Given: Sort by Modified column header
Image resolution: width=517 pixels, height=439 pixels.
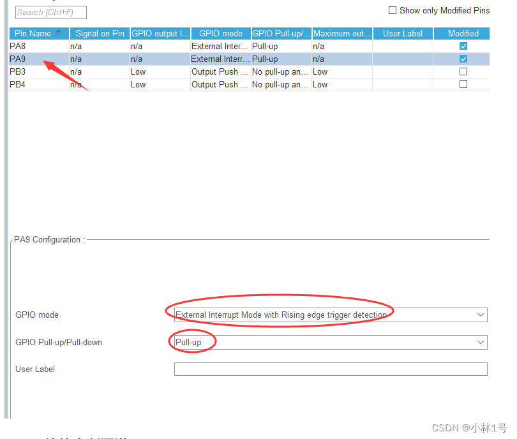Looking at the screenshot, I should point(461,34).
